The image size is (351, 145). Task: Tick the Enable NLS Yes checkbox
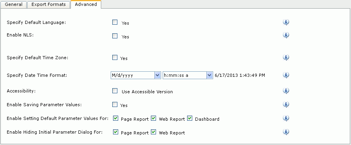pyautogui.click(x=115, y=36)
